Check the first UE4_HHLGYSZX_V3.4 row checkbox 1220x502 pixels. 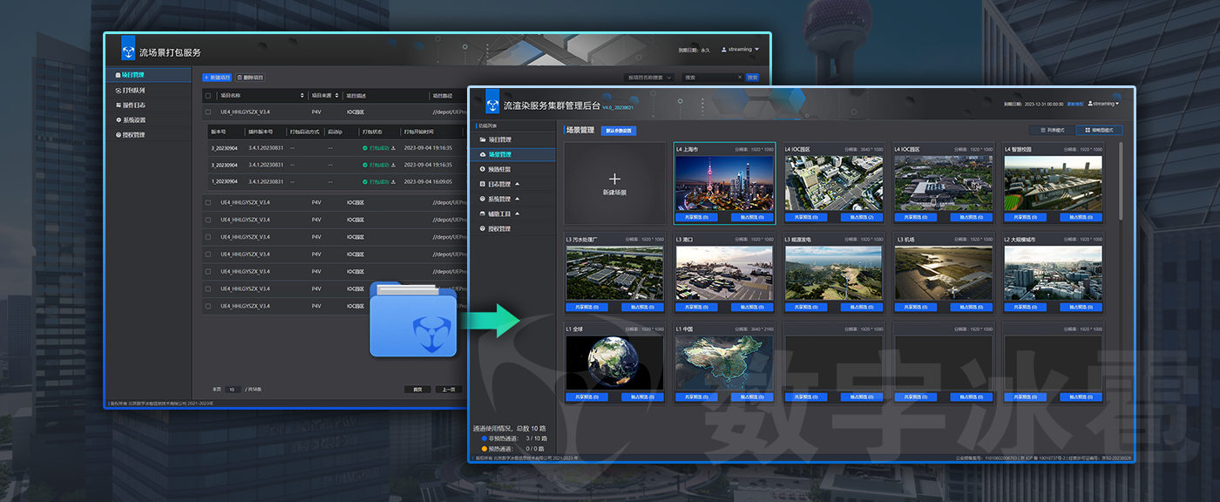(207, 112)
